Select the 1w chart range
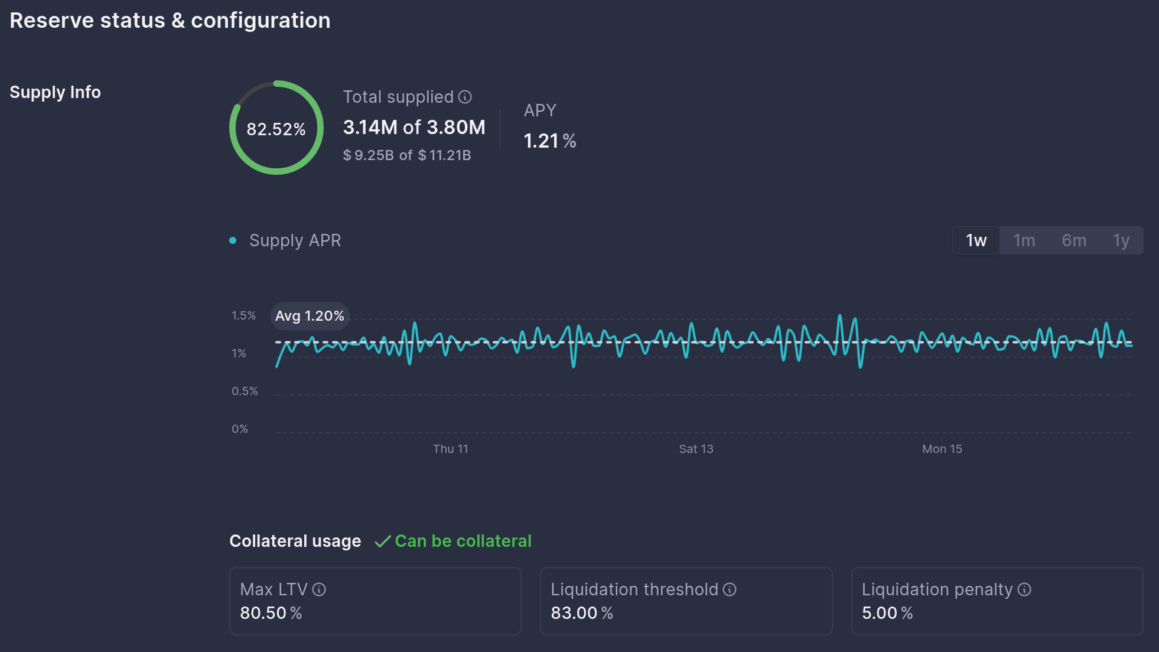Screen dimensions: 1159x652 point(976,240)
